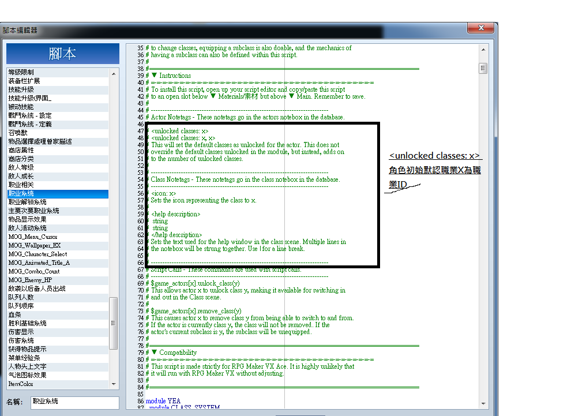Click the code pane scroll-down arrow
Screen dimensions: 575x416
[x=483, y=403]
